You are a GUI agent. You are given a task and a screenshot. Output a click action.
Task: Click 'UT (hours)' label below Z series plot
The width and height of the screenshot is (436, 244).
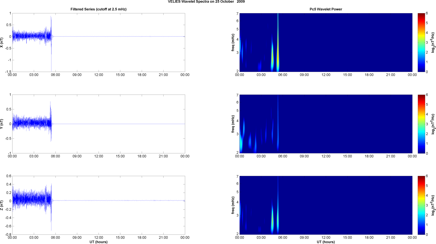[99, 242]
